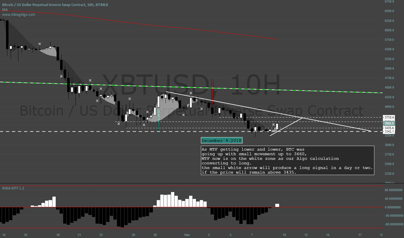Click the December 9.2018 date label
404x238 pixels.
(x=222, y=141)
